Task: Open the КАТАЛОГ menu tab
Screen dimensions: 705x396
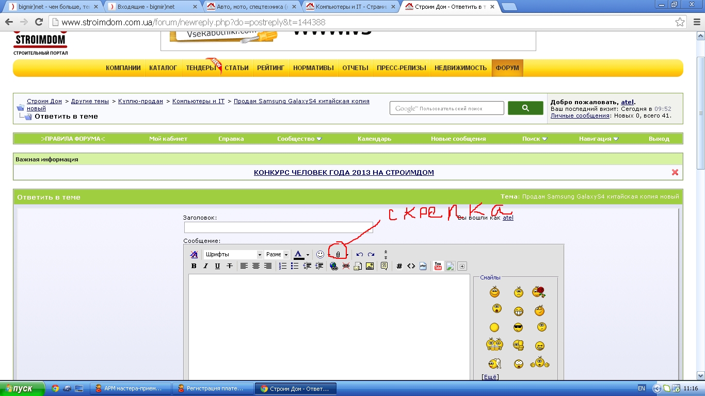Action: (x=163, y=68)
